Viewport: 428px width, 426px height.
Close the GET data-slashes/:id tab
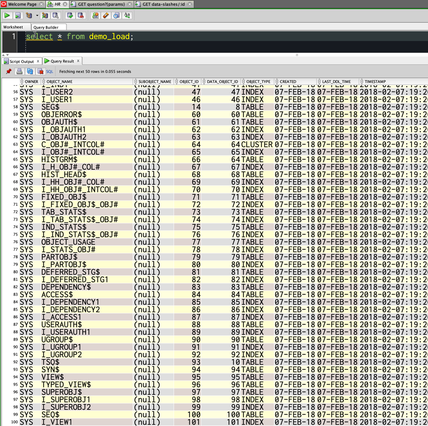click(190, 4)
